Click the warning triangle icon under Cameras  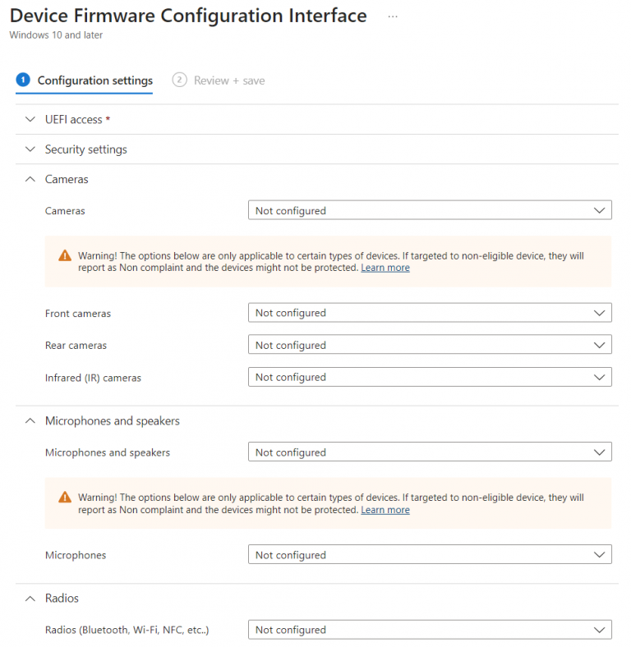65,255
